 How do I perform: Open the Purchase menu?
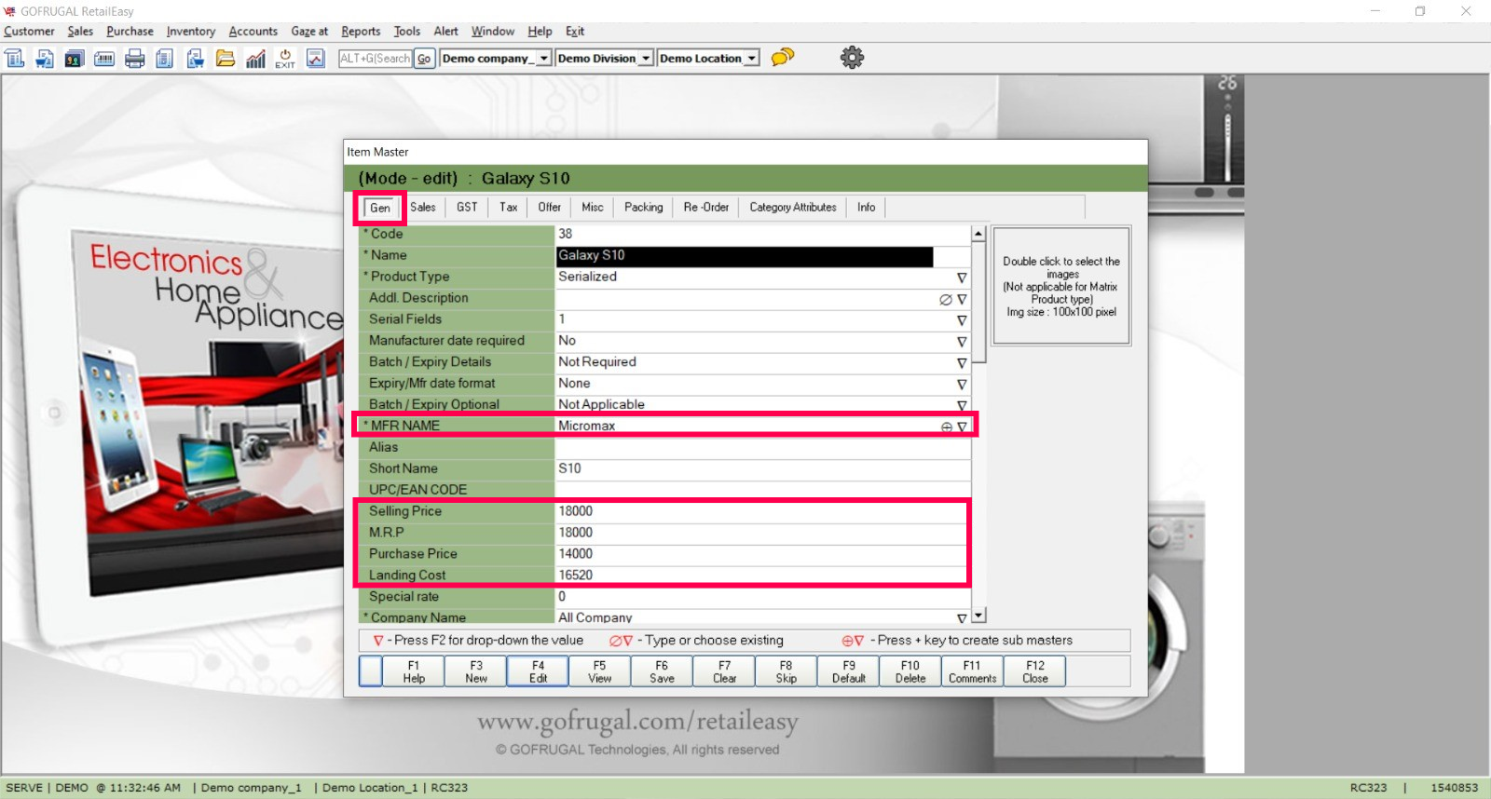coord(130,31)
